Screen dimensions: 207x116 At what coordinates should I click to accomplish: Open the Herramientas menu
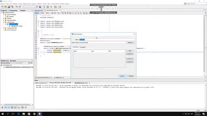[x=55, y=4]
